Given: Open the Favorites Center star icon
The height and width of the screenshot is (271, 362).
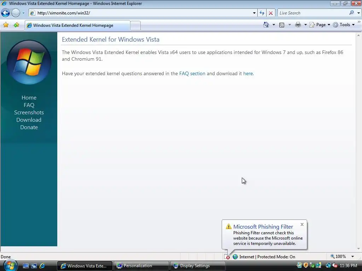Looking at the screenshot, I should (x=6, y=25).
